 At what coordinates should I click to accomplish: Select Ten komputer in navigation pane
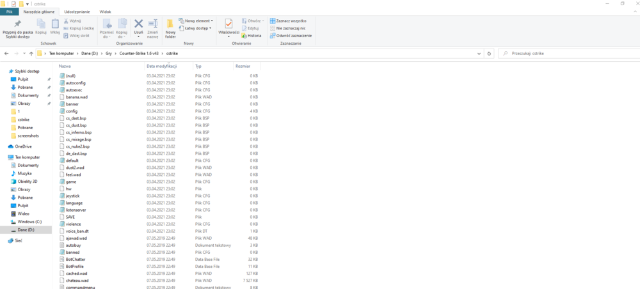[24, 157]
